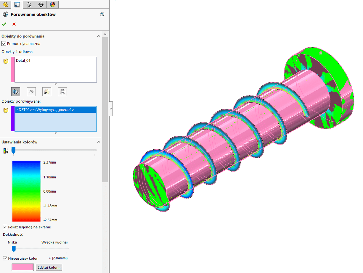Open the DimXpertManager crosshair tab
This screenshot has height=273, width=363.
coord(41,4)
